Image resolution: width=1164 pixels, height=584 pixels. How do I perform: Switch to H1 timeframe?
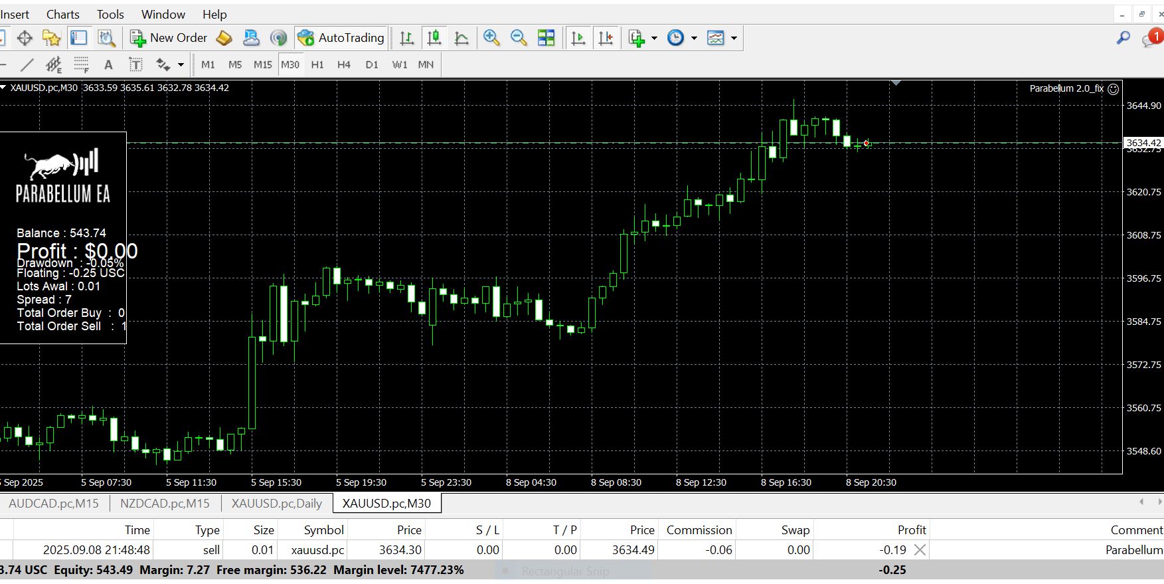(317, 64)
